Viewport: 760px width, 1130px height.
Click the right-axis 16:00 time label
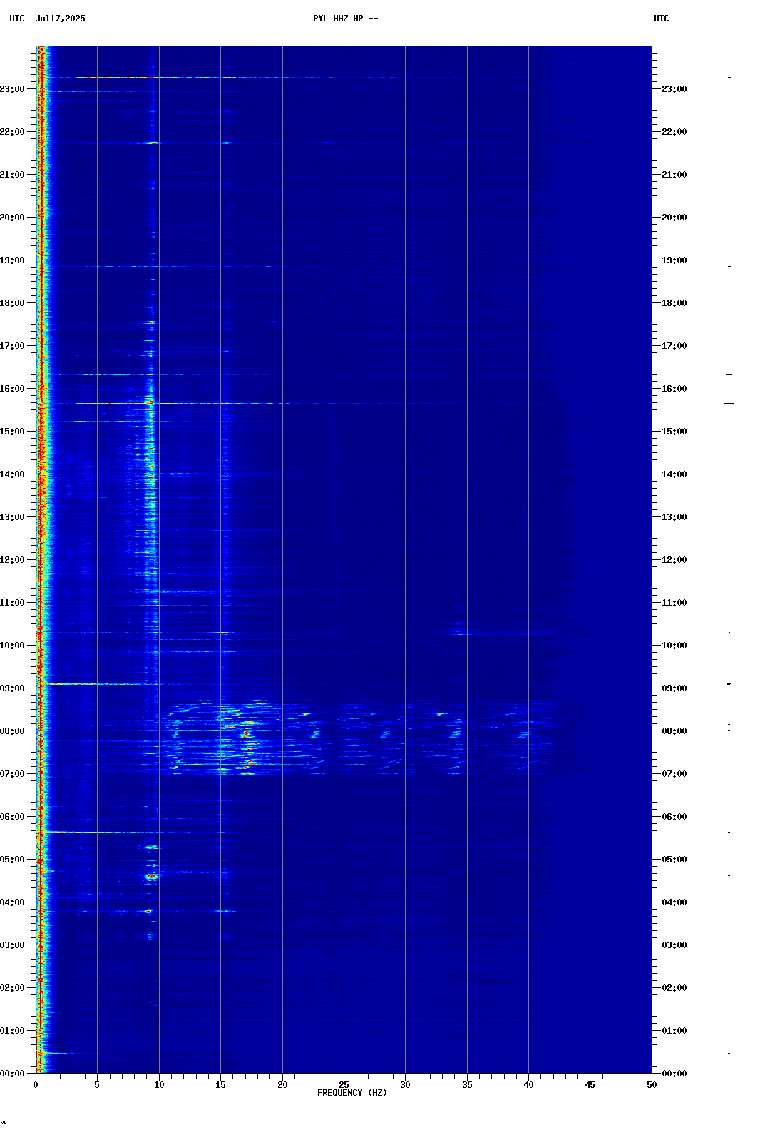[674, 389]
